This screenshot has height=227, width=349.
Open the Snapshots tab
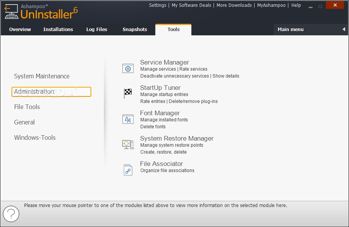pos(135,30)
